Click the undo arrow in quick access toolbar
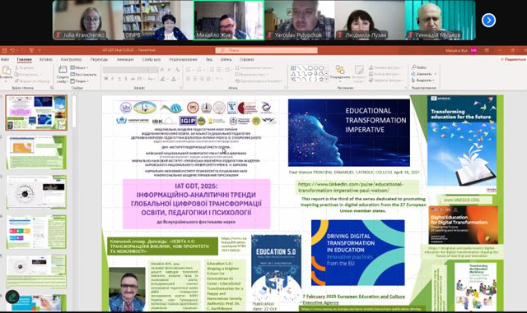This screenshot has height=313, width=527. coord(12,50)
